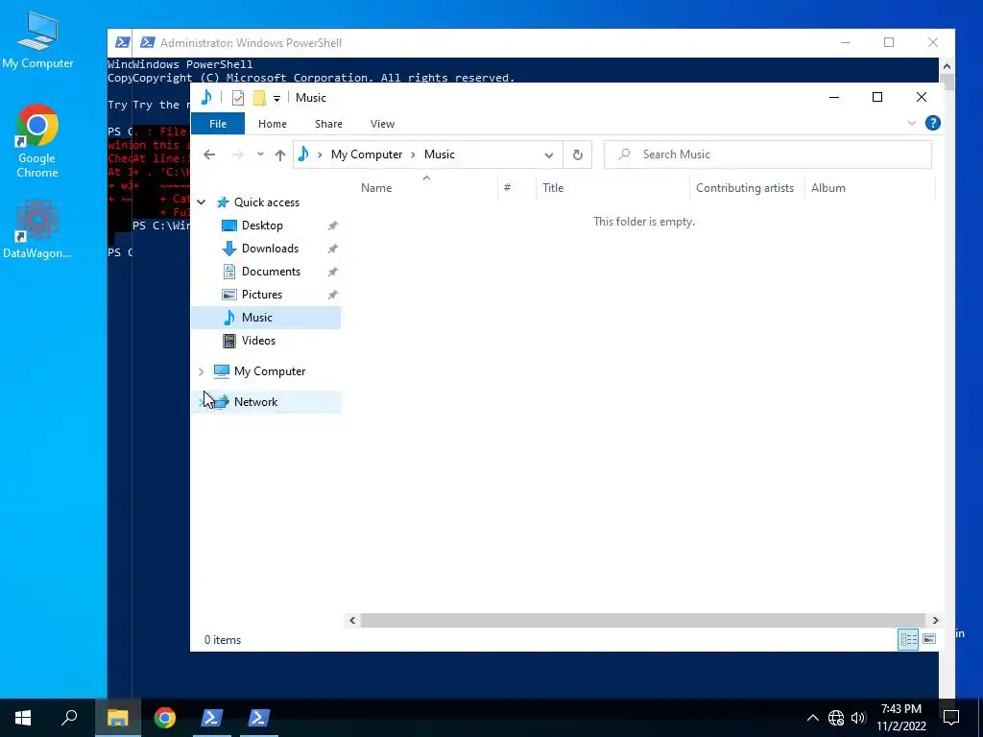Open Documents in Quick access
The height and width of the screenshot is (737, 983).
click(271, 272)
